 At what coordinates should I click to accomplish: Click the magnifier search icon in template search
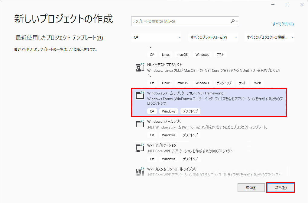[x=232, y=21]
